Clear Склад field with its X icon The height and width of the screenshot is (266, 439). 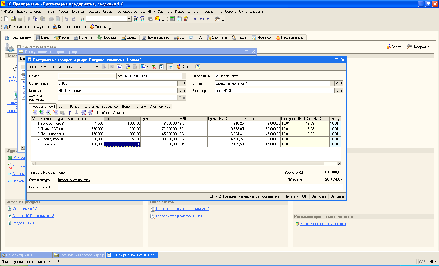[337, 83]
